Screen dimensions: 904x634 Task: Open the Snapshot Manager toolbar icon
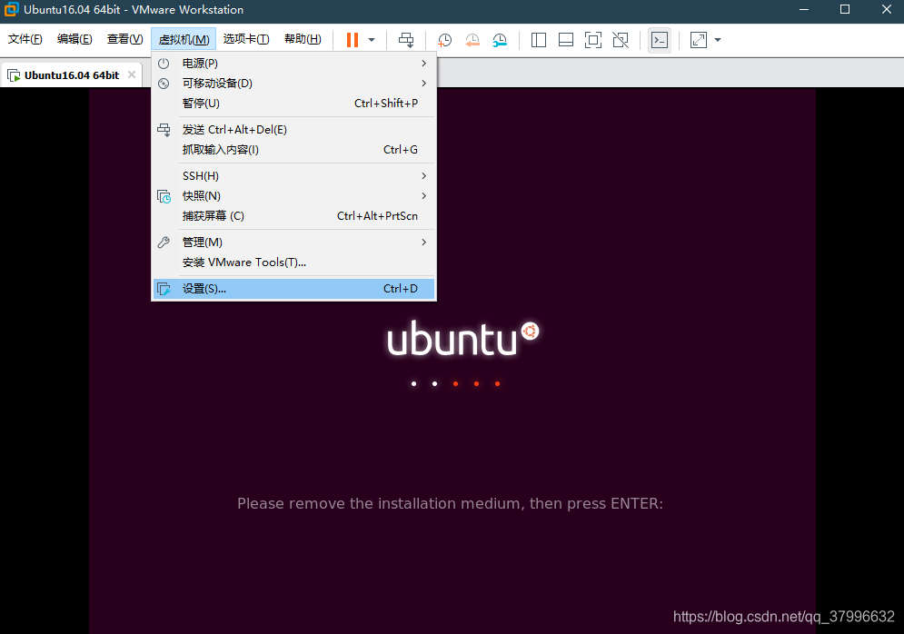[500, 40]
